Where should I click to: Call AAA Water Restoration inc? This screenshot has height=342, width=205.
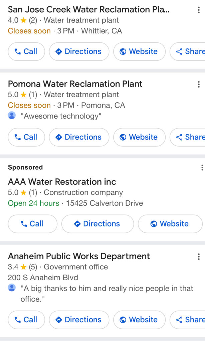point(32,224)
